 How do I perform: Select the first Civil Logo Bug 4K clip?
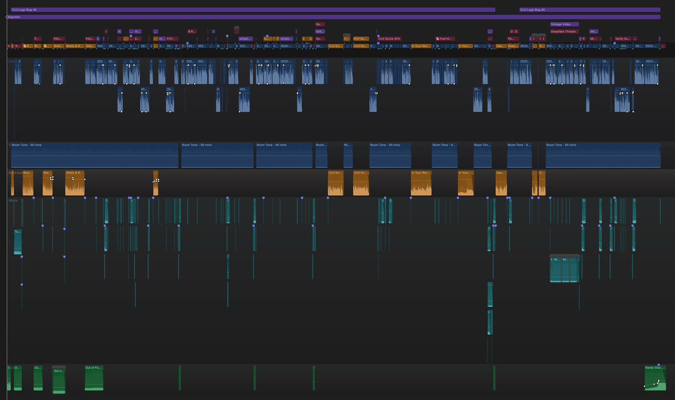pos(253,10)
